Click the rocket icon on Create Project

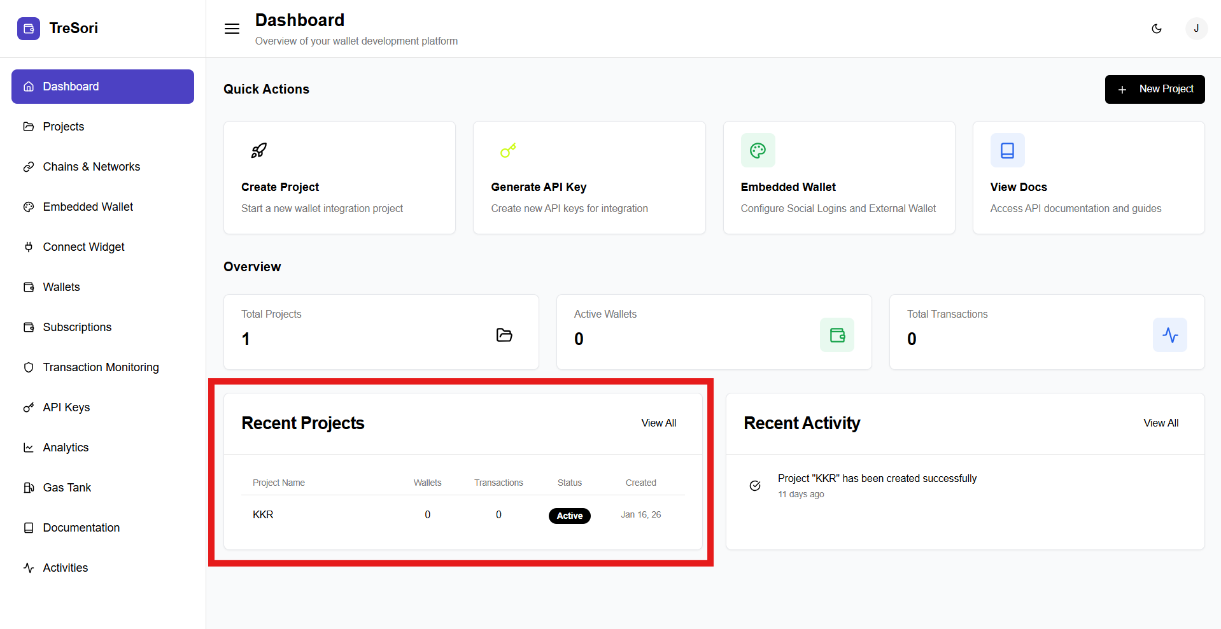(x=258, y=150)
